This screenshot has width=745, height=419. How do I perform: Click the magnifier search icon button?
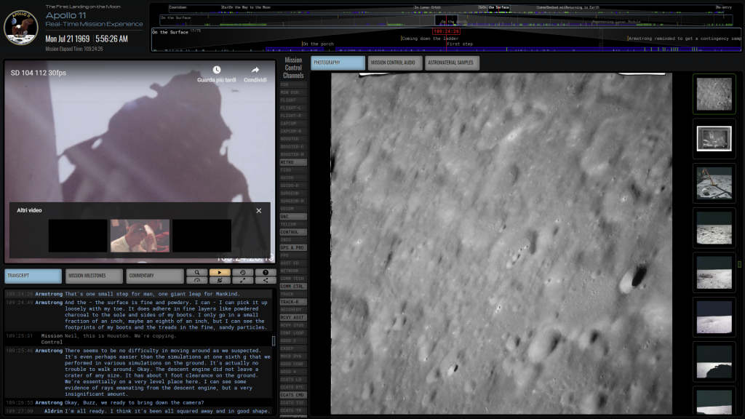coord(196,272)
